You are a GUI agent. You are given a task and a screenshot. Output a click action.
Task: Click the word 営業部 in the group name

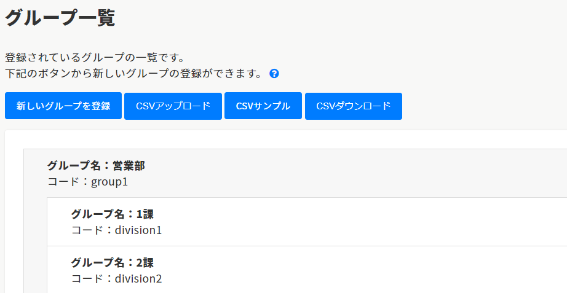click(x=129, y=166)
